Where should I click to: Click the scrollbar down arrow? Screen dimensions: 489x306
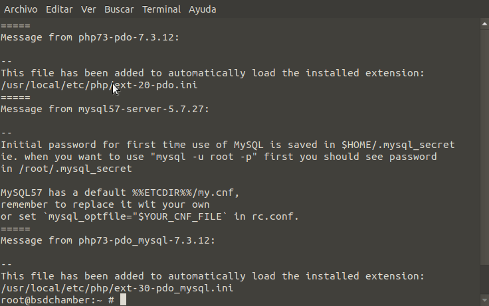coord(484,301)
